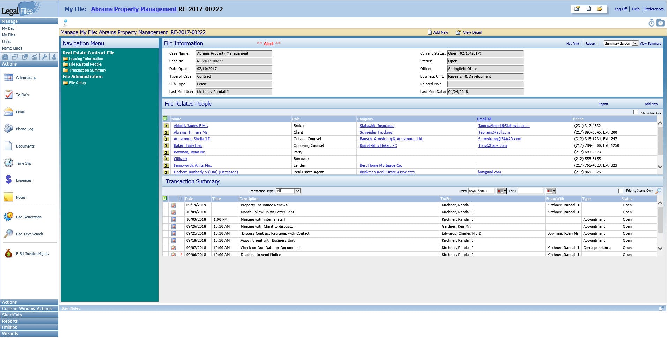This screenshot has height=338, width=668.
Task: Open the EMail action
Action: [x=8, y=112]
